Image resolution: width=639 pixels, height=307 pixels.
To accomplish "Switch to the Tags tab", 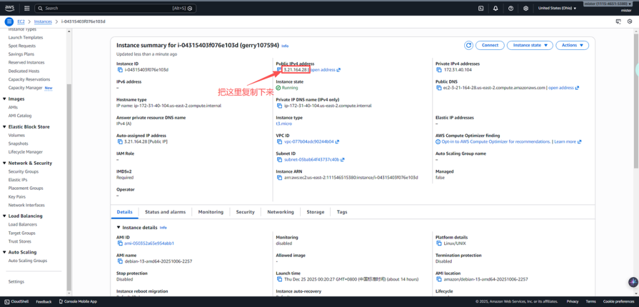I will click(x=342, y=212).
